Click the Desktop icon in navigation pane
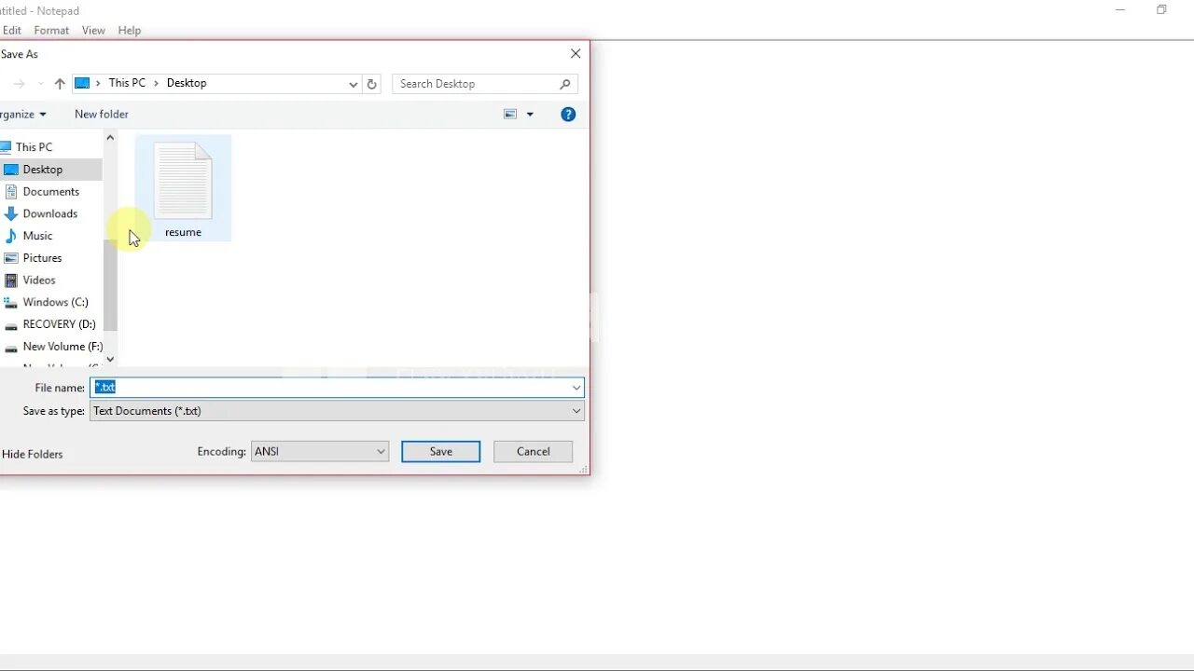 pyautogui.click(x=10, y=170)
